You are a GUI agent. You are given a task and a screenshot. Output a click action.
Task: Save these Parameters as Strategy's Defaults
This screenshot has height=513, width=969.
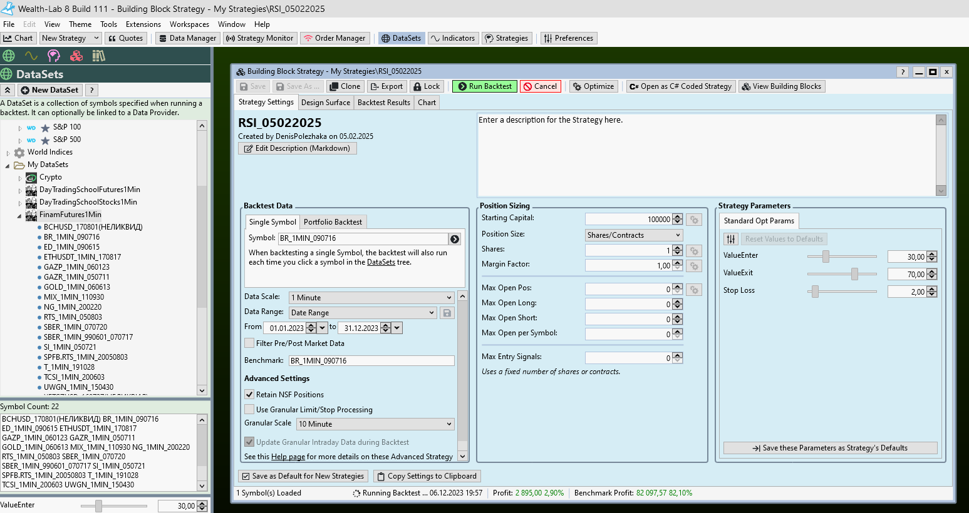pos(830,448)
